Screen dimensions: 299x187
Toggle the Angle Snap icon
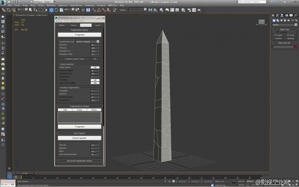[x=99, y=10]
